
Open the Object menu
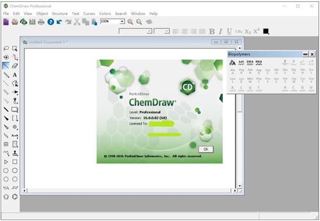tap(42, 14)
